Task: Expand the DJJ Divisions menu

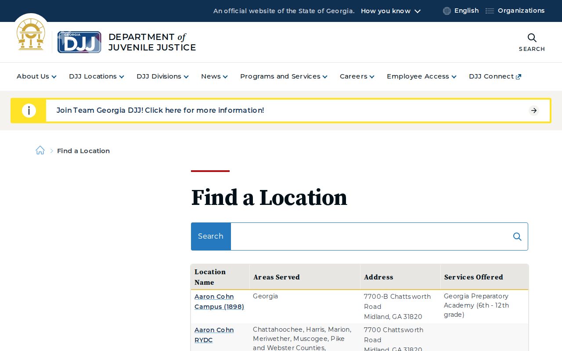Action: (x=162, y=76)
